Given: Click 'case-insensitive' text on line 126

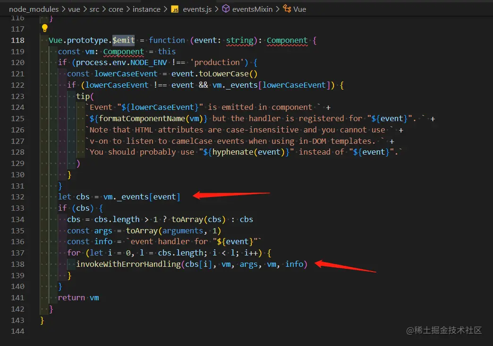Looking at the screenshot, I should [x=263, y=130].
